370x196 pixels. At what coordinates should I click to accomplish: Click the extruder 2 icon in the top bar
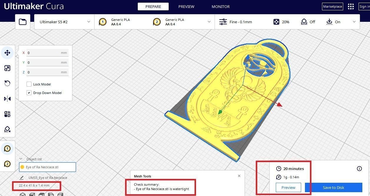point(157,22)
